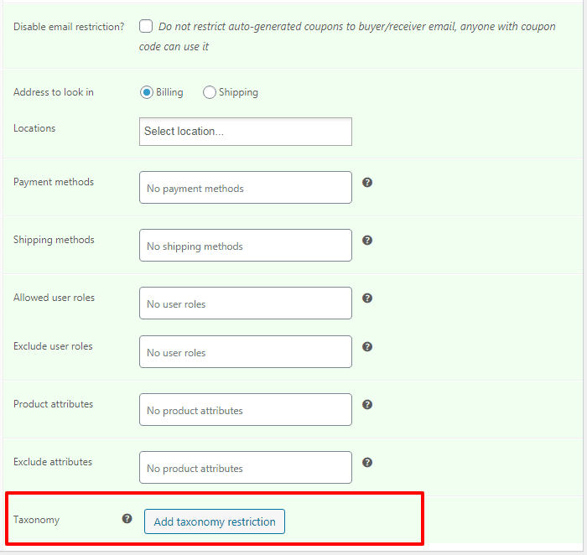
Task: Select the Billing address radio button
Action: pyautogui.click(x=147, y=92)
